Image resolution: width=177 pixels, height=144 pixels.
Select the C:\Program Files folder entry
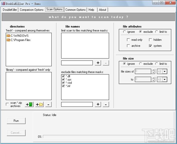click(19, 40)
